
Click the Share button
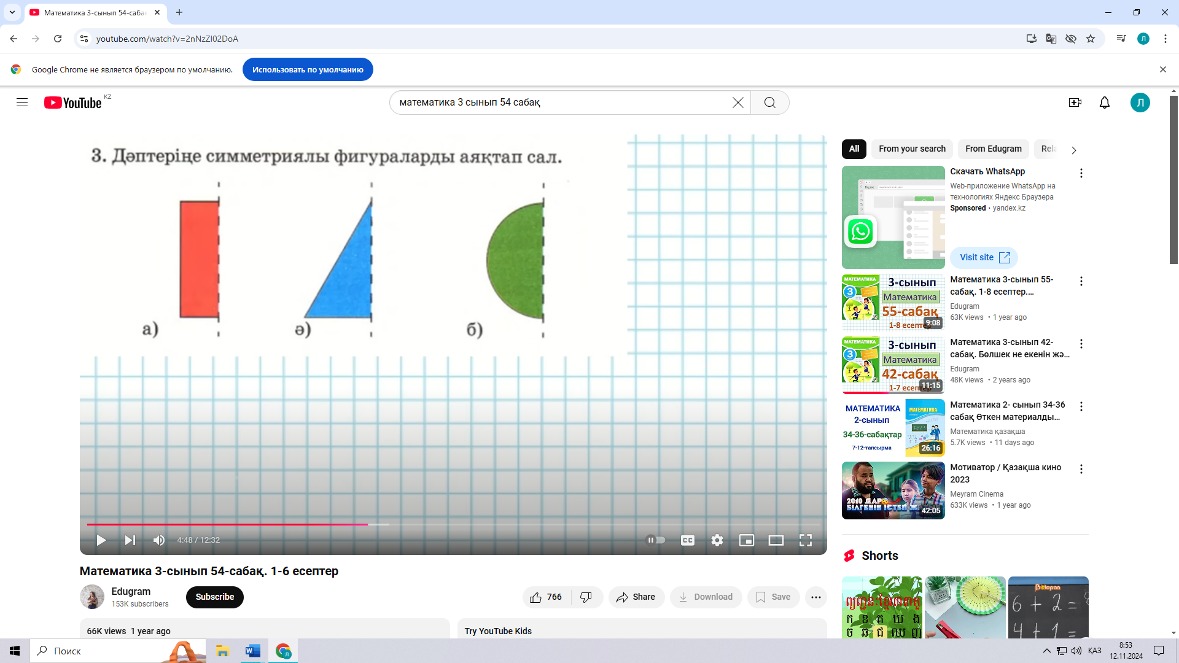636,597
